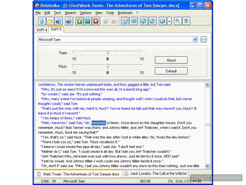Click the line starting "I bleeve I could smoke"
Screen dimensions: 246x185
click(x=93, y=147)
